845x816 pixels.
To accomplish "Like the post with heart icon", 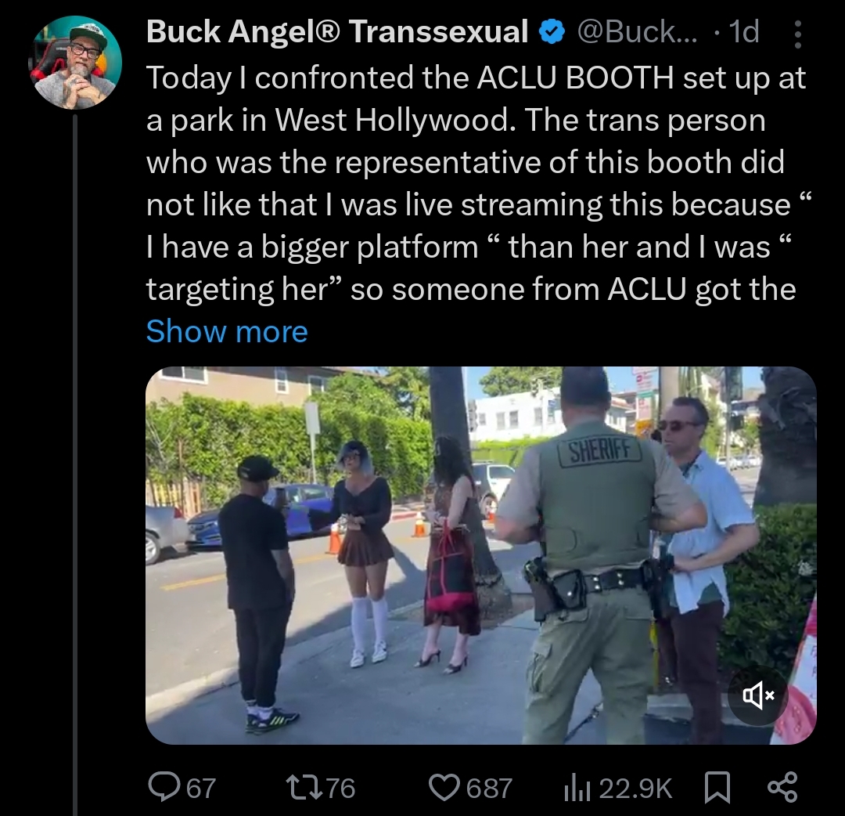I will [444, 788].
